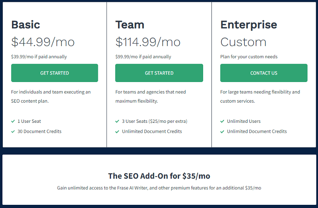Screen dimensions: 318x208
Task: Click the Enterprise CONTACT US button
Action: click(x=264, y=73)
